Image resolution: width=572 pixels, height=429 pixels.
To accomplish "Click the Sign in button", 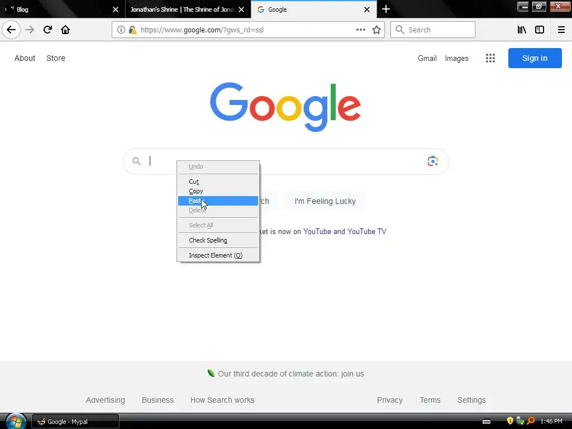I will tap(535, 58).
